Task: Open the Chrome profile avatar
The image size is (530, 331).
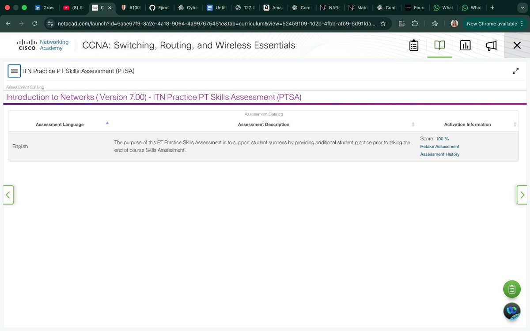Action: (454, 24)
